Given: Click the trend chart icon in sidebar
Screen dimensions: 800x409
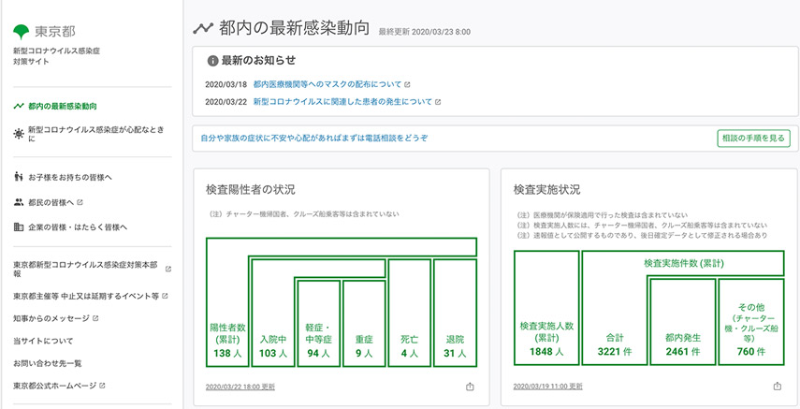Looking at the screenshot, I should coord(19,107).
